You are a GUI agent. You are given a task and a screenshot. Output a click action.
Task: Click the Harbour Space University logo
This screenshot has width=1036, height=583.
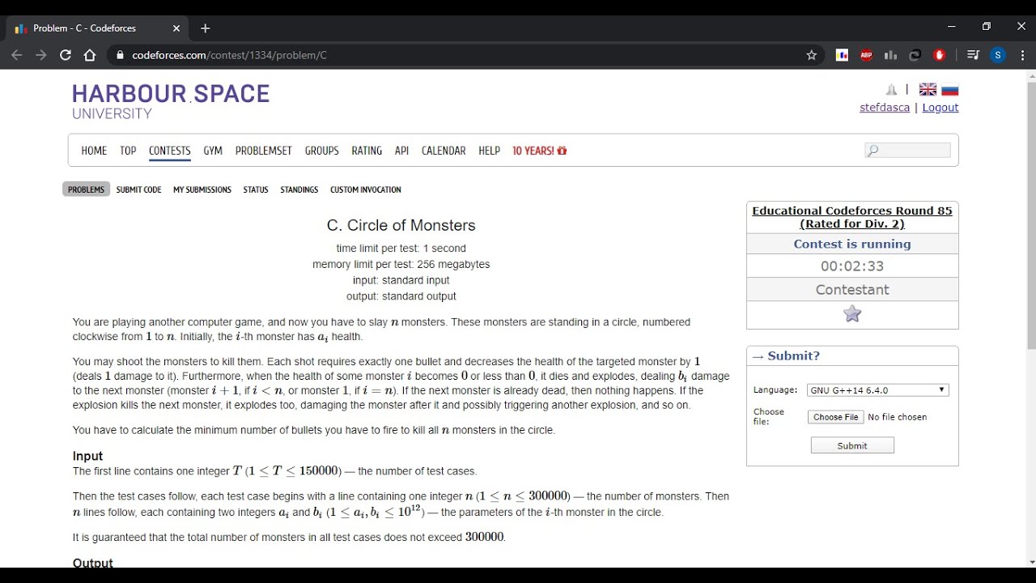coord(171,102)
